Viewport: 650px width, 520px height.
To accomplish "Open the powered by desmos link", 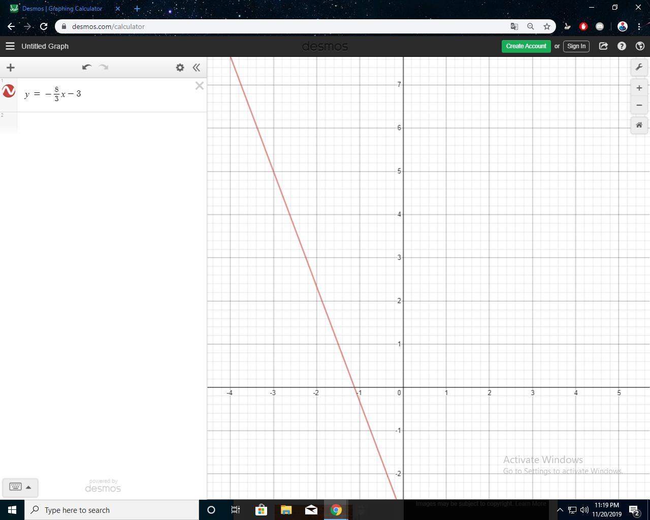I will click(103, 485).
